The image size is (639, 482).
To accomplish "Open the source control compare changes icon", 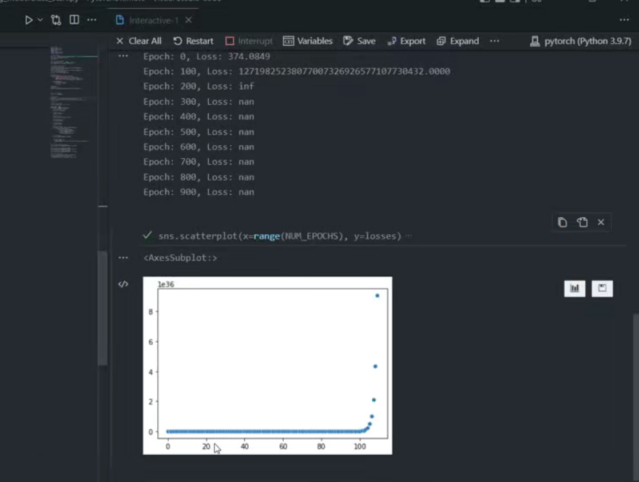I will (x=56, y=20).
